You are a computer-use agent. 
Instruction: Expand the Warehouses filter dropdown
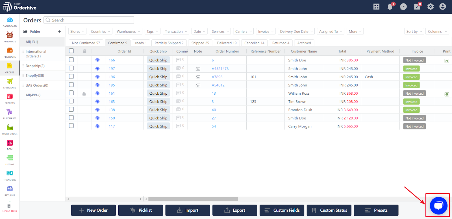pos(128,31)
